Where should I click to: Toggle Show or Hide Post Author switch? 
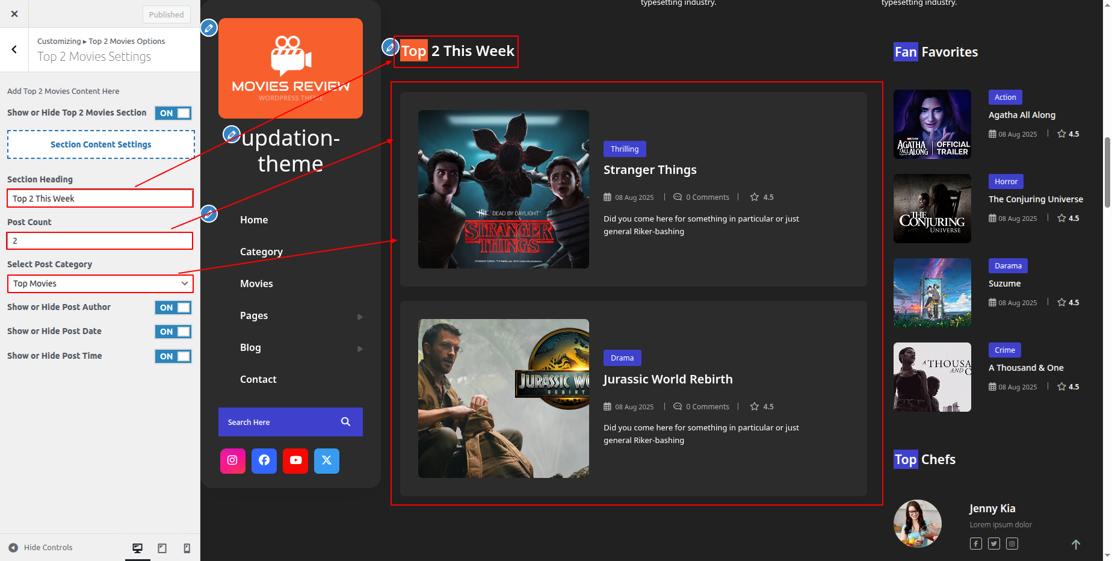point(173,308)
